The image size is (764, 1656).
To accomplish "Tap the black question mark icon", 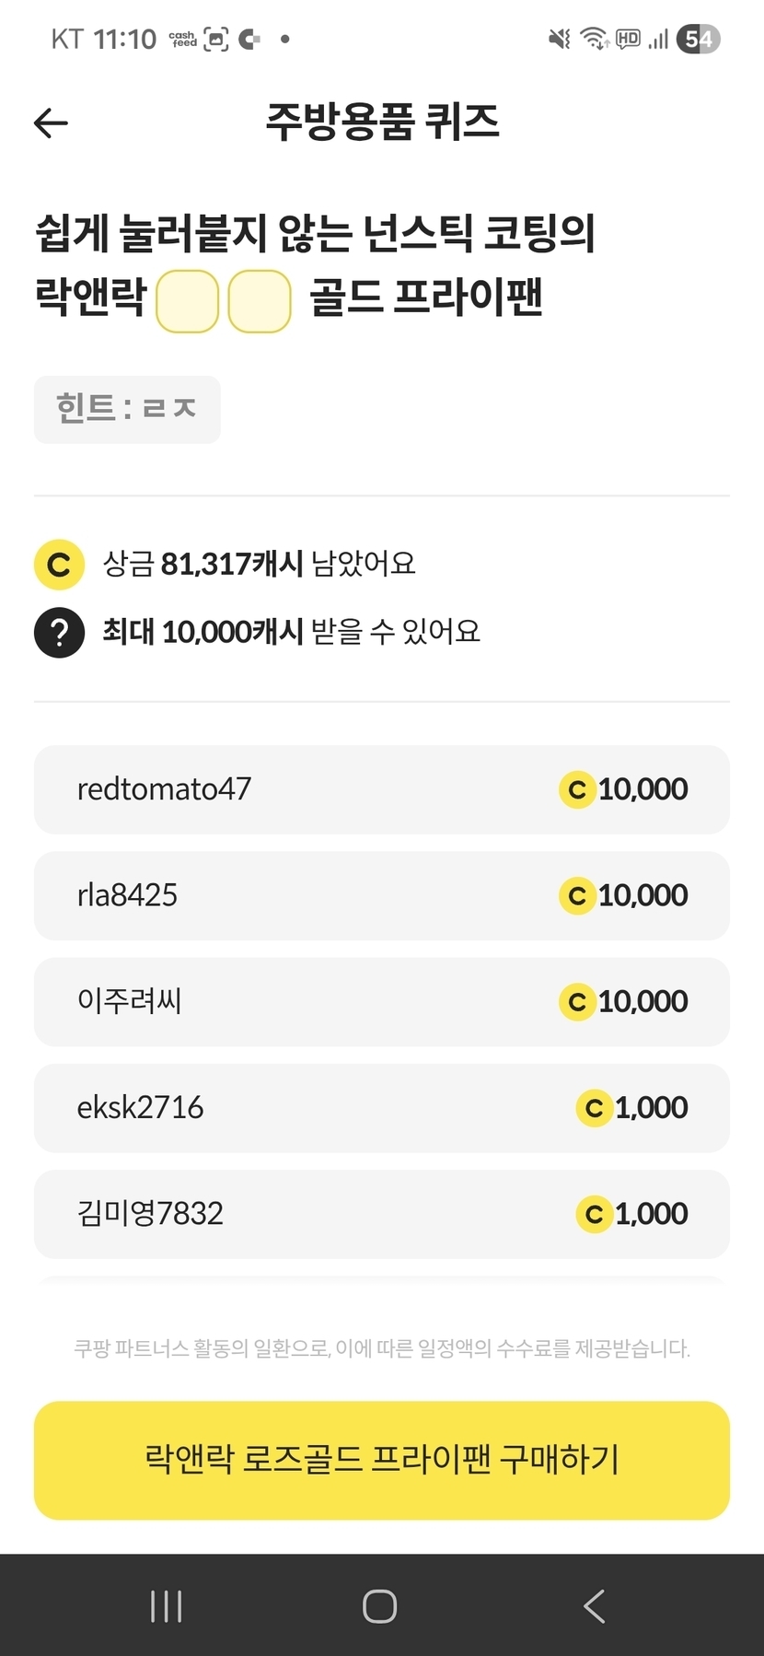I will pyautogui.click(x=59, y=633).
